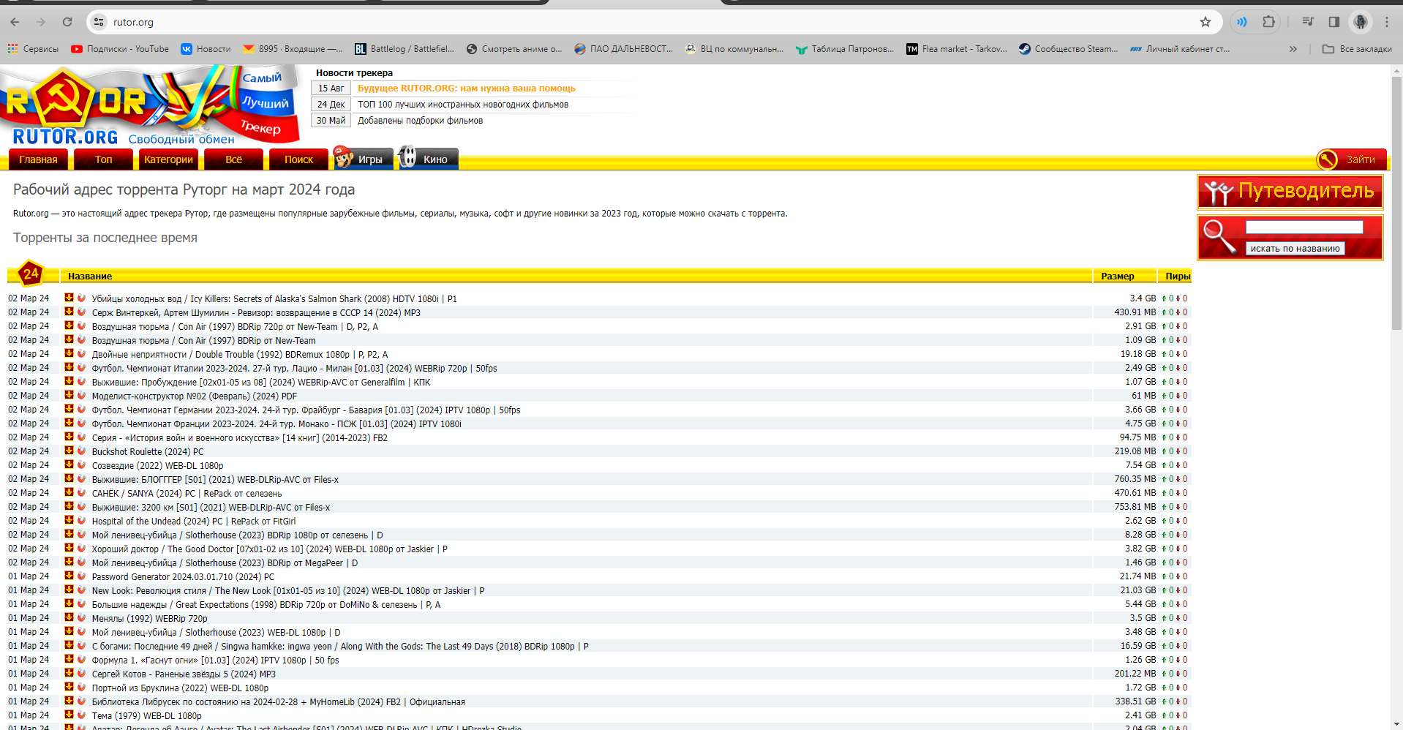Download icon for "Созвездие (2022)" row
This screenshot has height=730, width=1403.
coord(69,465)
